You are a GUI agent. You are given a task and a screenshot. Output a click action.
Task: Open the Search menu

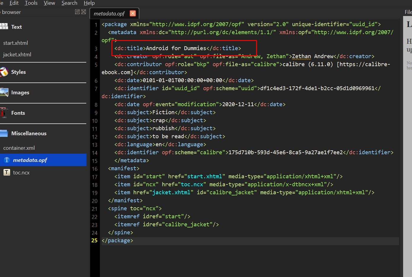pyautogui.click(x=69, y=3)
